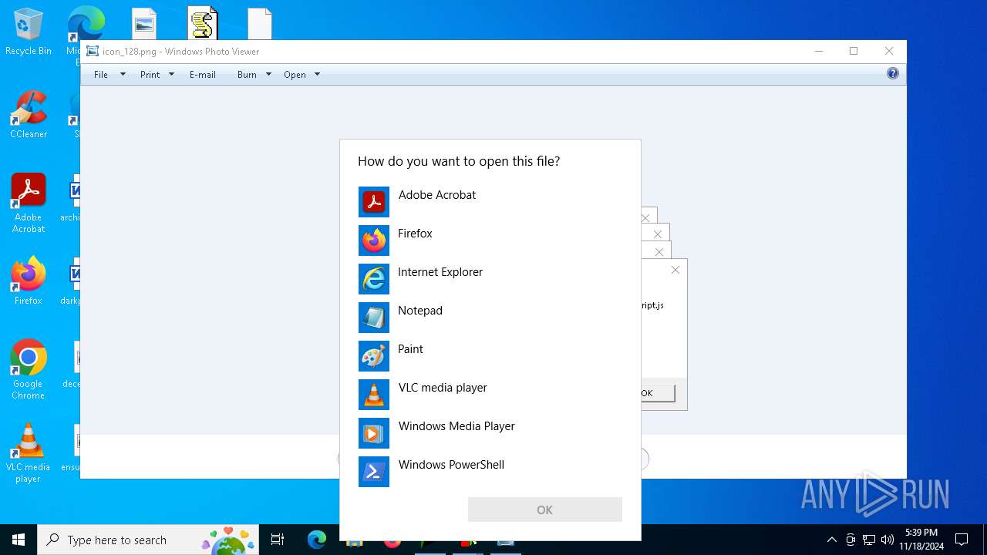The height and width of the screenshot is (555, 987).
Task: Select the blank file icon on the desktop
Action: [x=260, y=24]
